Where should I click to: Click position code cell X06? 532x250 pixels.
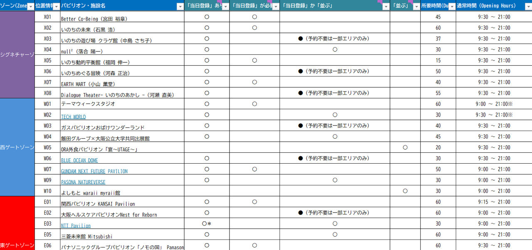pyautogui.click(x=47, y=71)
